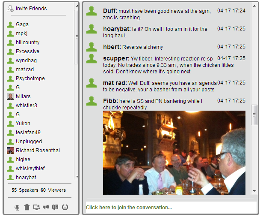Click the 60 Viewers count
Viewport: 263px width, 217px height.
click(53, 190)
